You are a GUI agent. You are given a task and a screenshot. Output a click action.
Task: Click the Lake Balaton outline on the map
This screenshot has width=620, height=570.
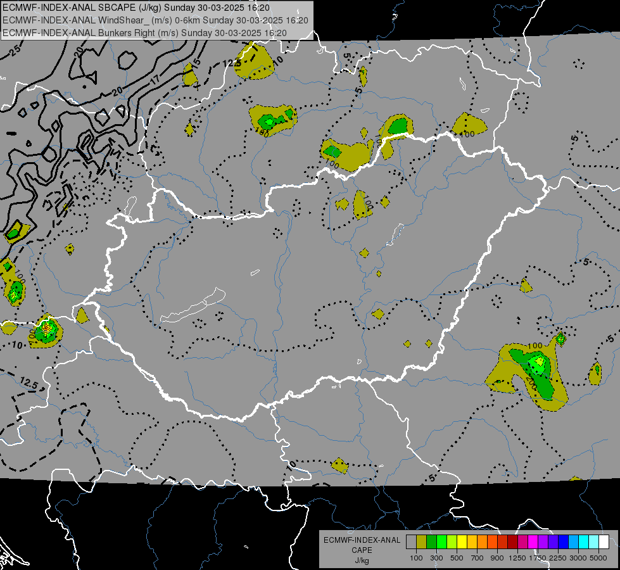[x=193, y=305]
